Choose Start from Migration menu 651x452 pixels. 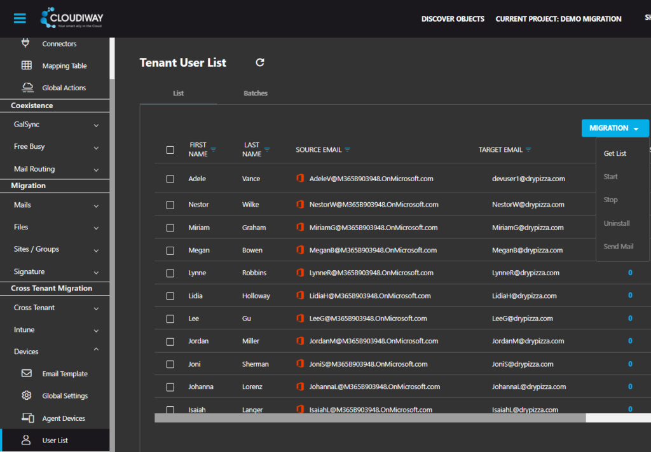click(x=610, y=176)
